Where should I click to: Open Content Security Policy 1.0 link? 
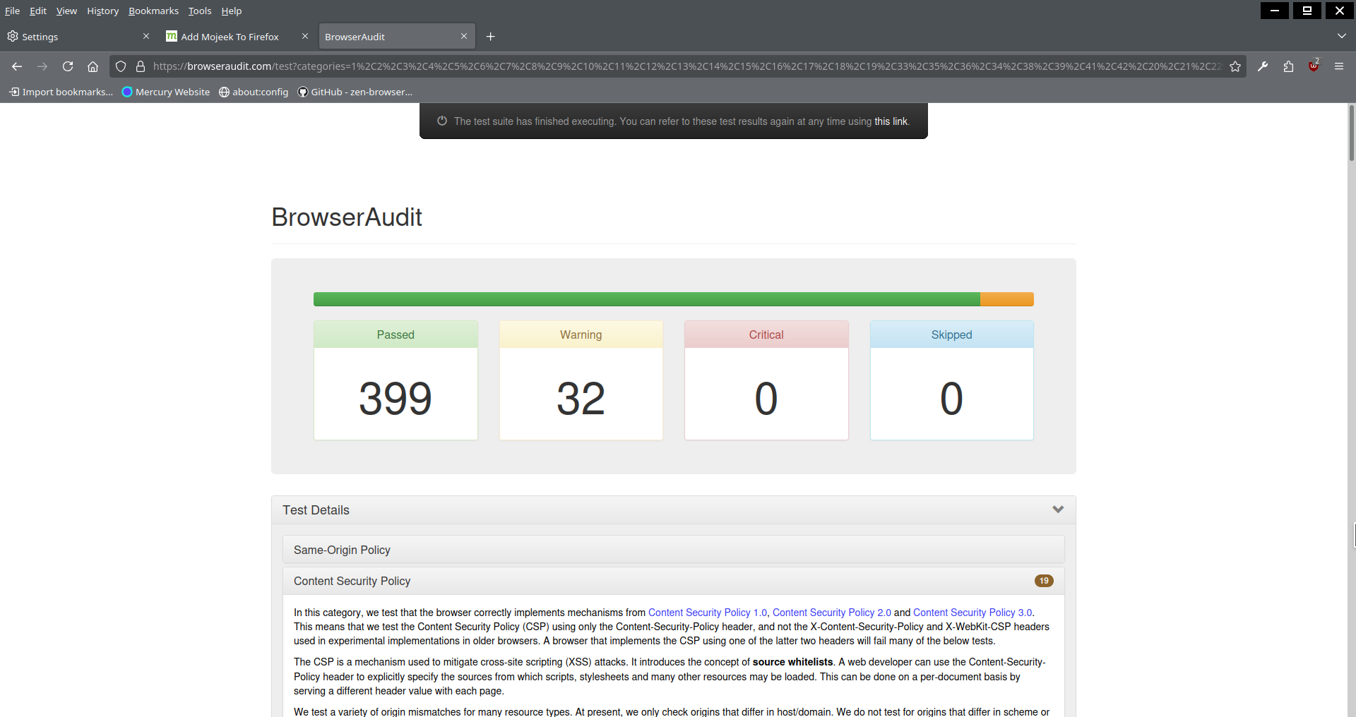(x=707, y=613)
